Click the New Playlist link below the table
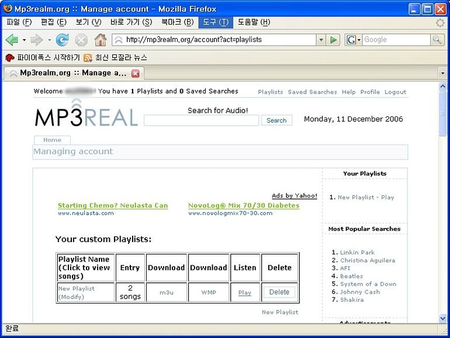This screenshot has height=338, width=450. click(280, 312)
